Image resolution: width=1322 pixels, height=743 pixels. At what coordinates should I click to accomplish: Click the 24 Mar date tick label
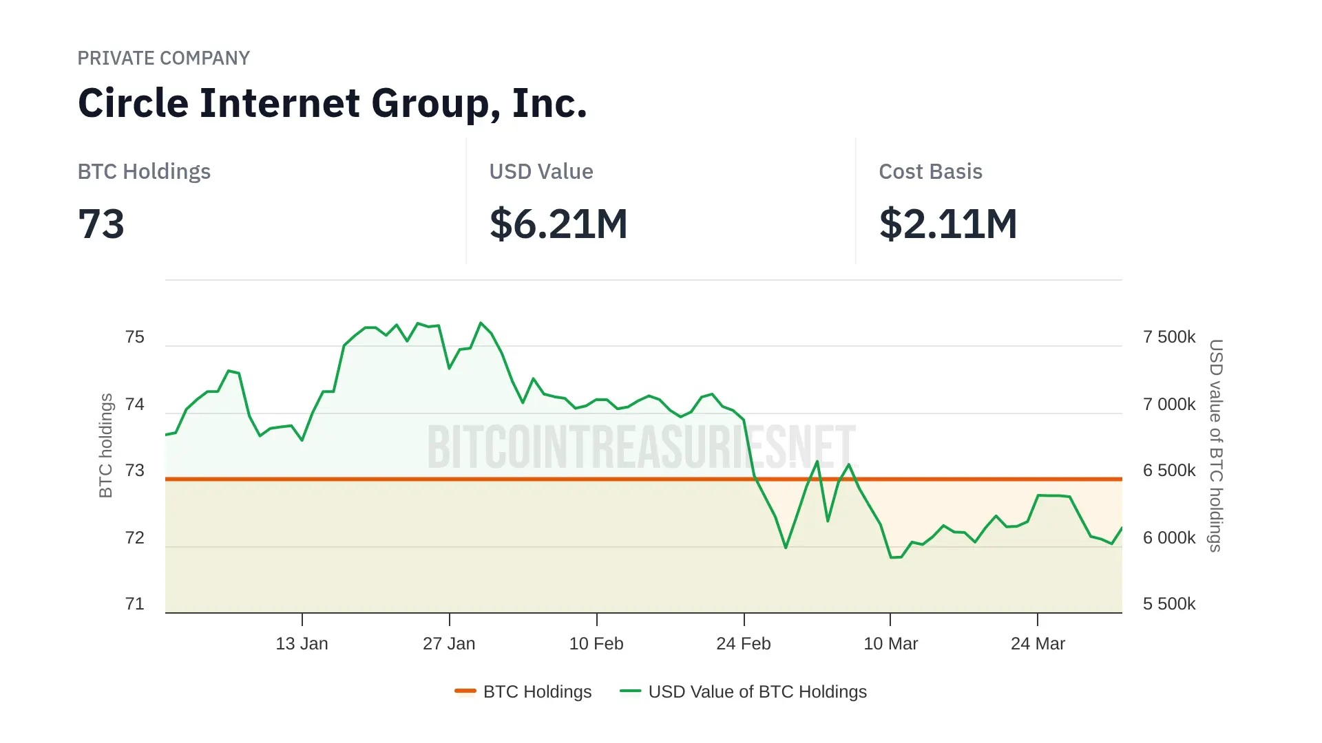pyautogui.click(x=1038, y=644)
